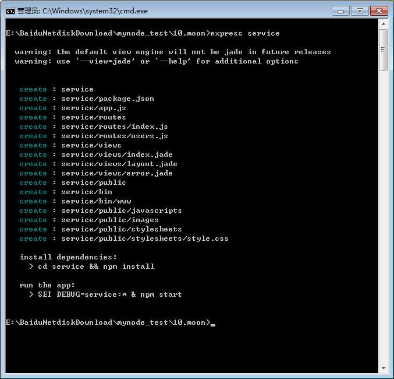This screenshot has width=394, height=379.
Task: Click the bottom prompt ending with '10.moon>'
Action: pos(108,322)
